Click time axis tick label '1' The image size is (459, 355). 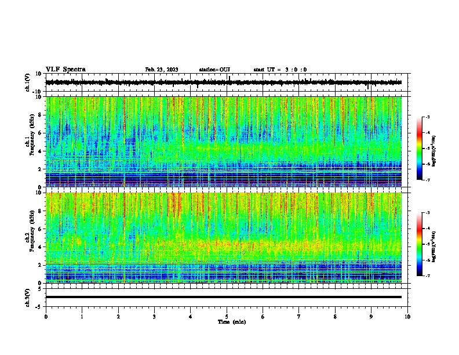click(82, 317)
